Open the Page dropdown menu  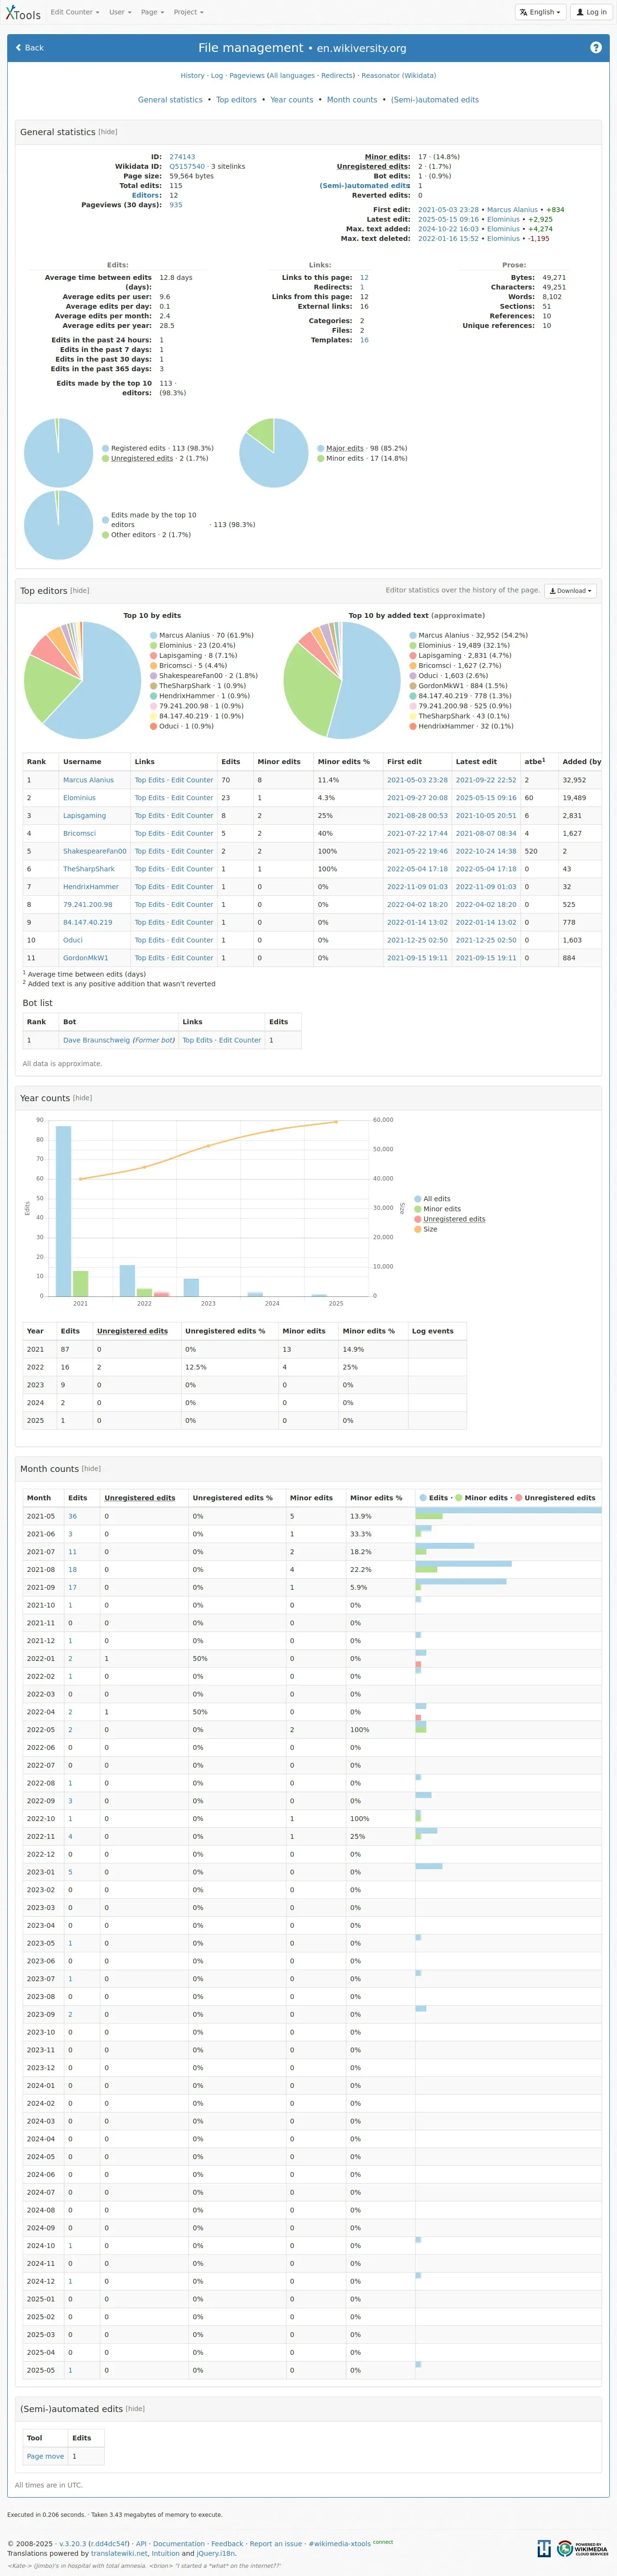tap(152, 12)
